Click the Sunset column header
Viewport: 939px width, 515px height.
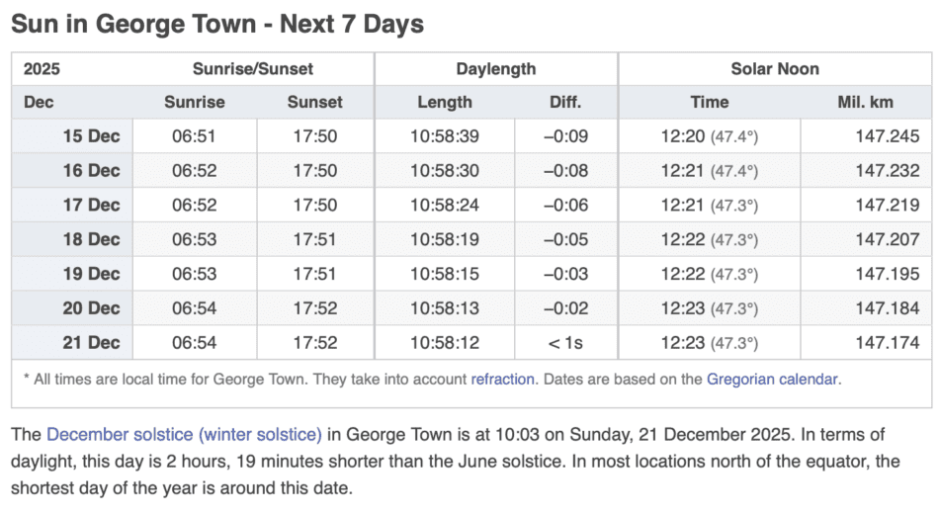(314, 102)
